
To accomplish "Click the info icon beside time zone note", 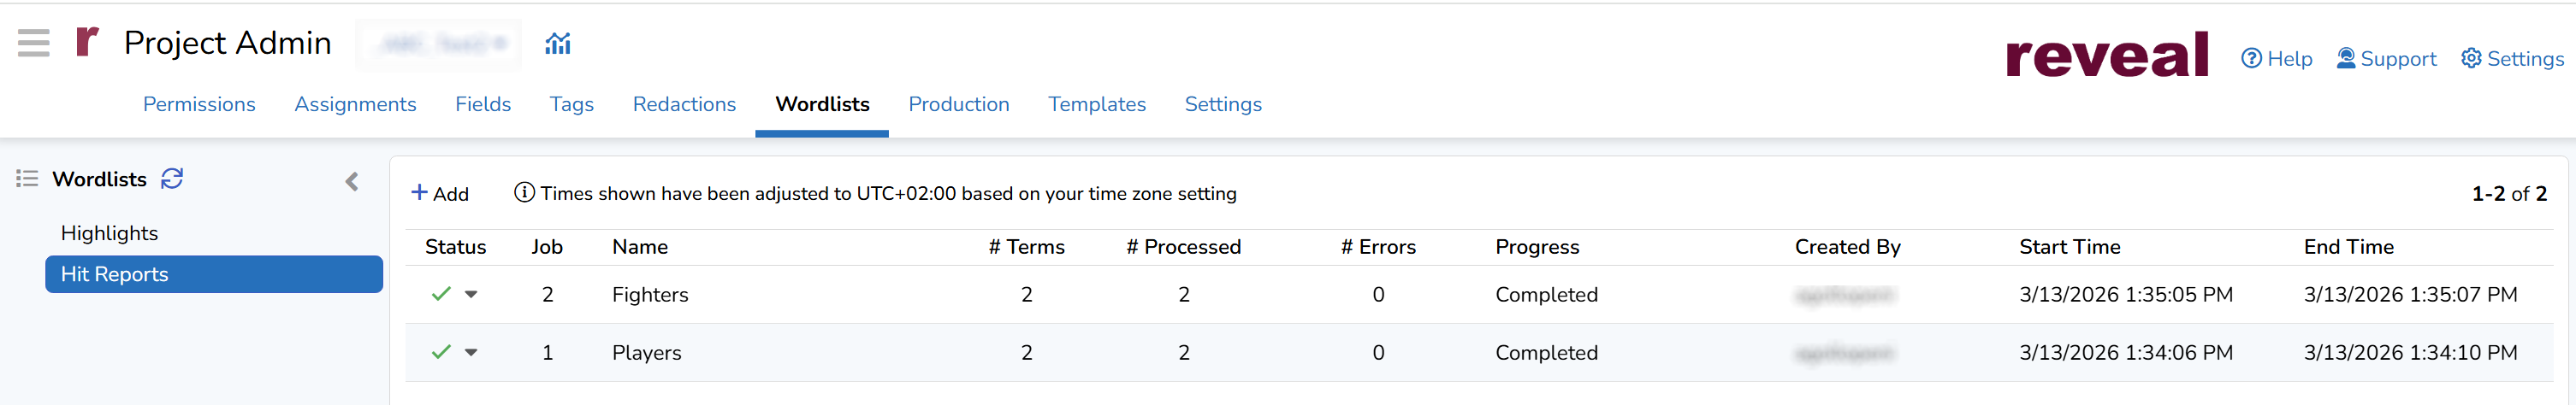I will pos(524,192).
